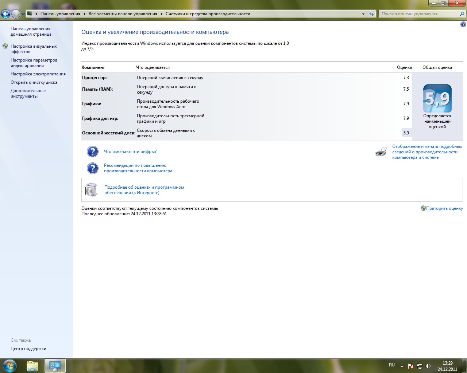Screen dimensions: 467x373
Task: Open the blue help question mark icon
Action: [x=463, y=25]
